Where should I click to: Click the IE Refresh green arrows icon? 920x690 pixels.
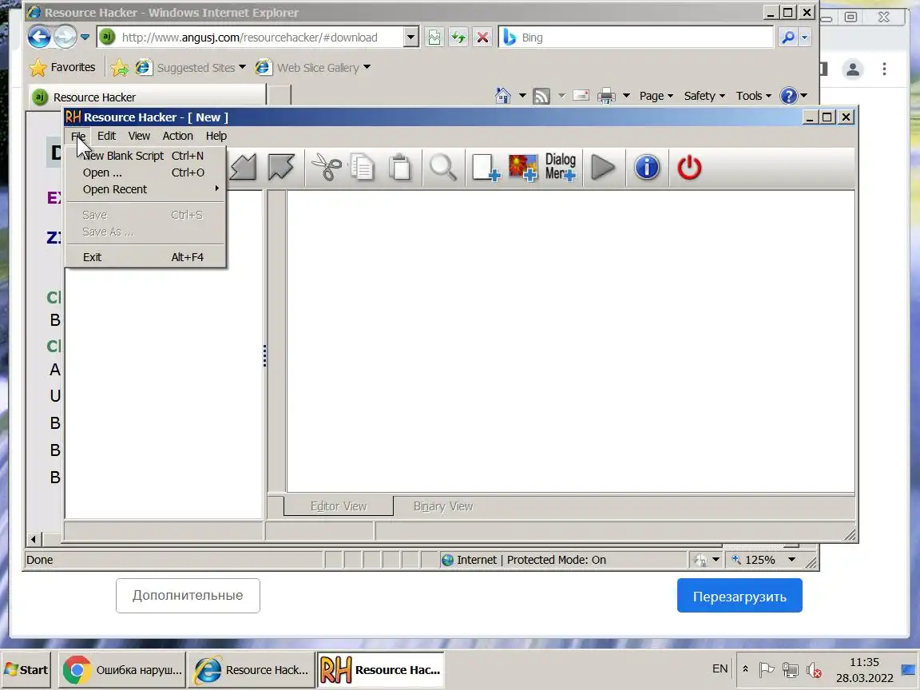(x=458, y=38)
